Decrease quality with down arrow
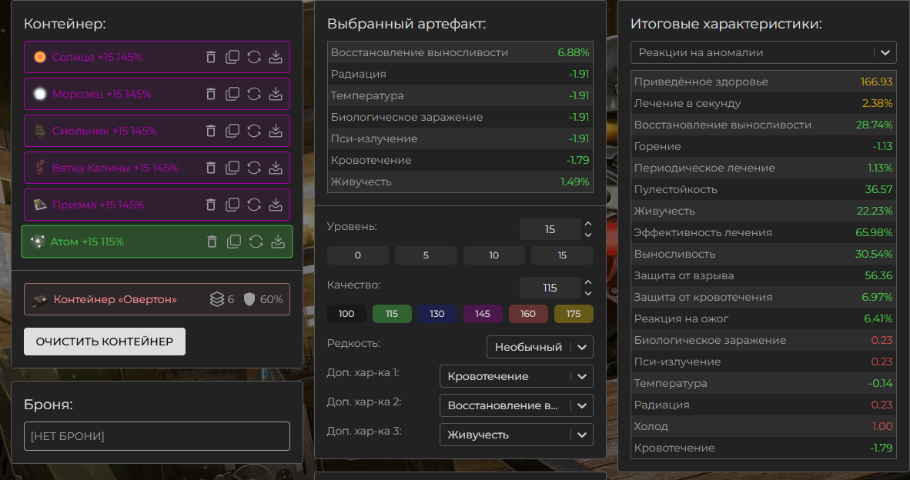The image size is (910, 480). 588,293
